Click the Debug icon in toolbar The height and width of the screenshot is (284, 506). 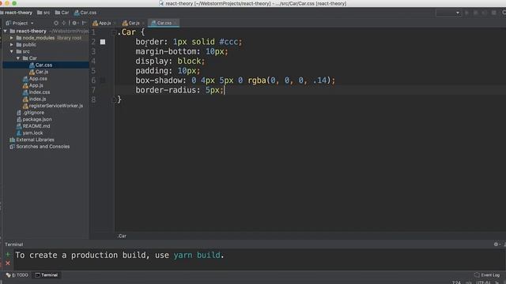pos(475,13)
